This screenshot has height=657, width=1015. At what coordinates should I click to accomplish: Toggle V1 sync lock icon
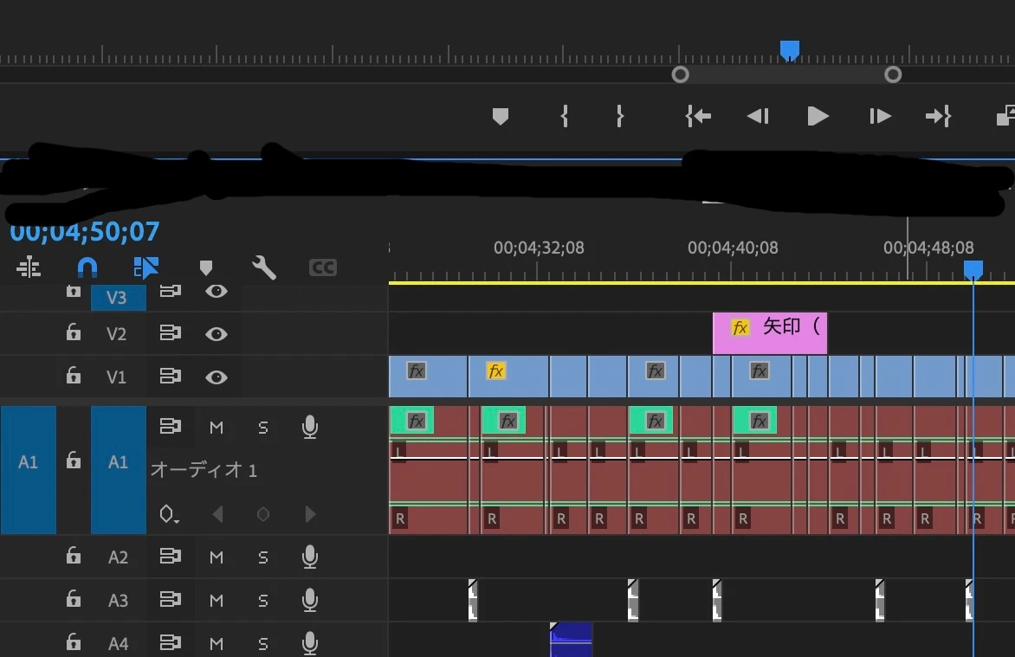171,376
